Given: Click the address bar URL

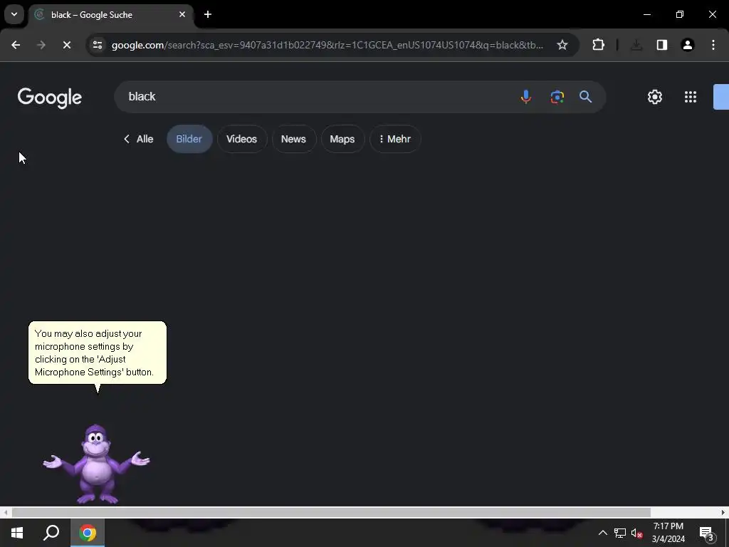Looking at the screenshot, I should click(327, 45).
